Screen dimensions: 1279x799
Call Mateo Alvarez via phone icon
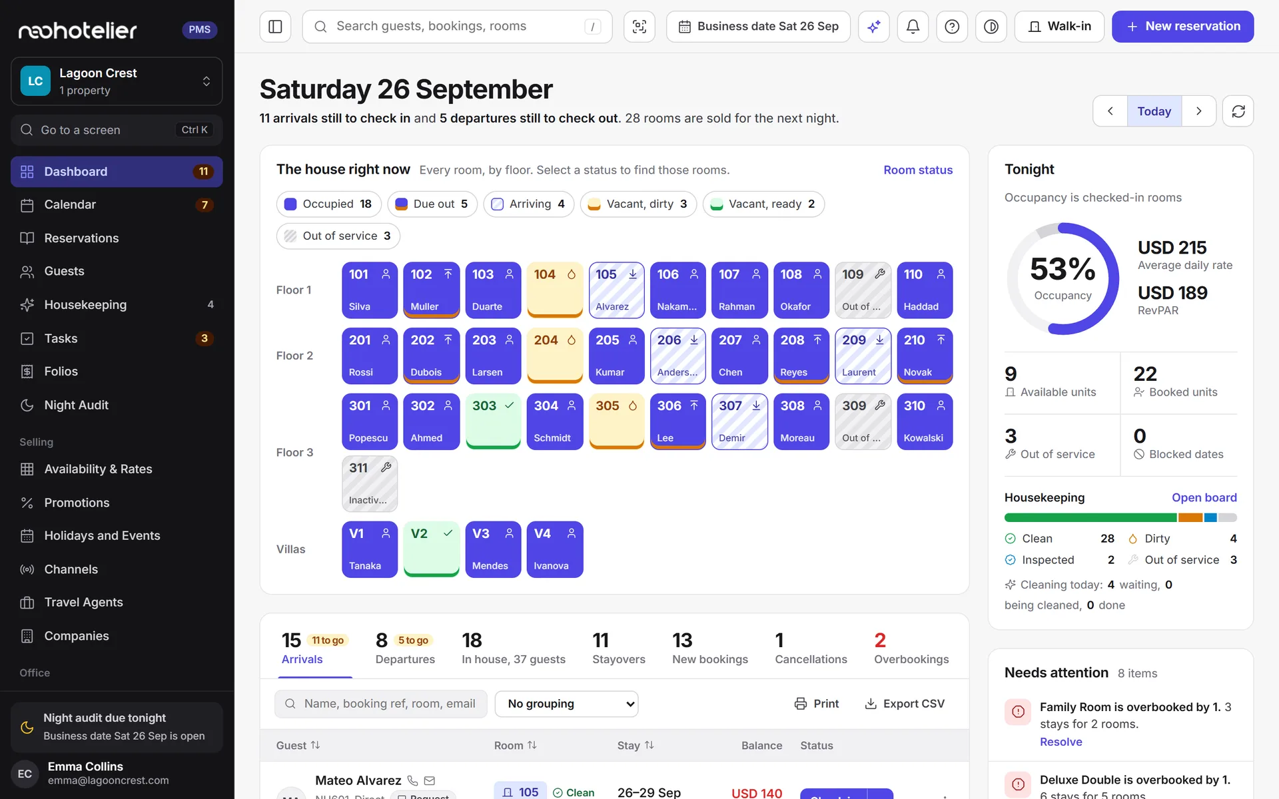tap(412, 780)
